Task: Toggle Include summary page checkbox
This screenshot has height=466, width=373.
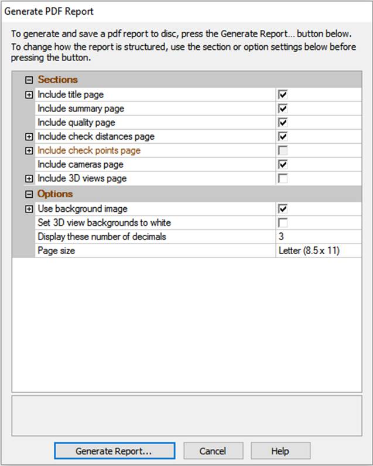Action: 283,109
